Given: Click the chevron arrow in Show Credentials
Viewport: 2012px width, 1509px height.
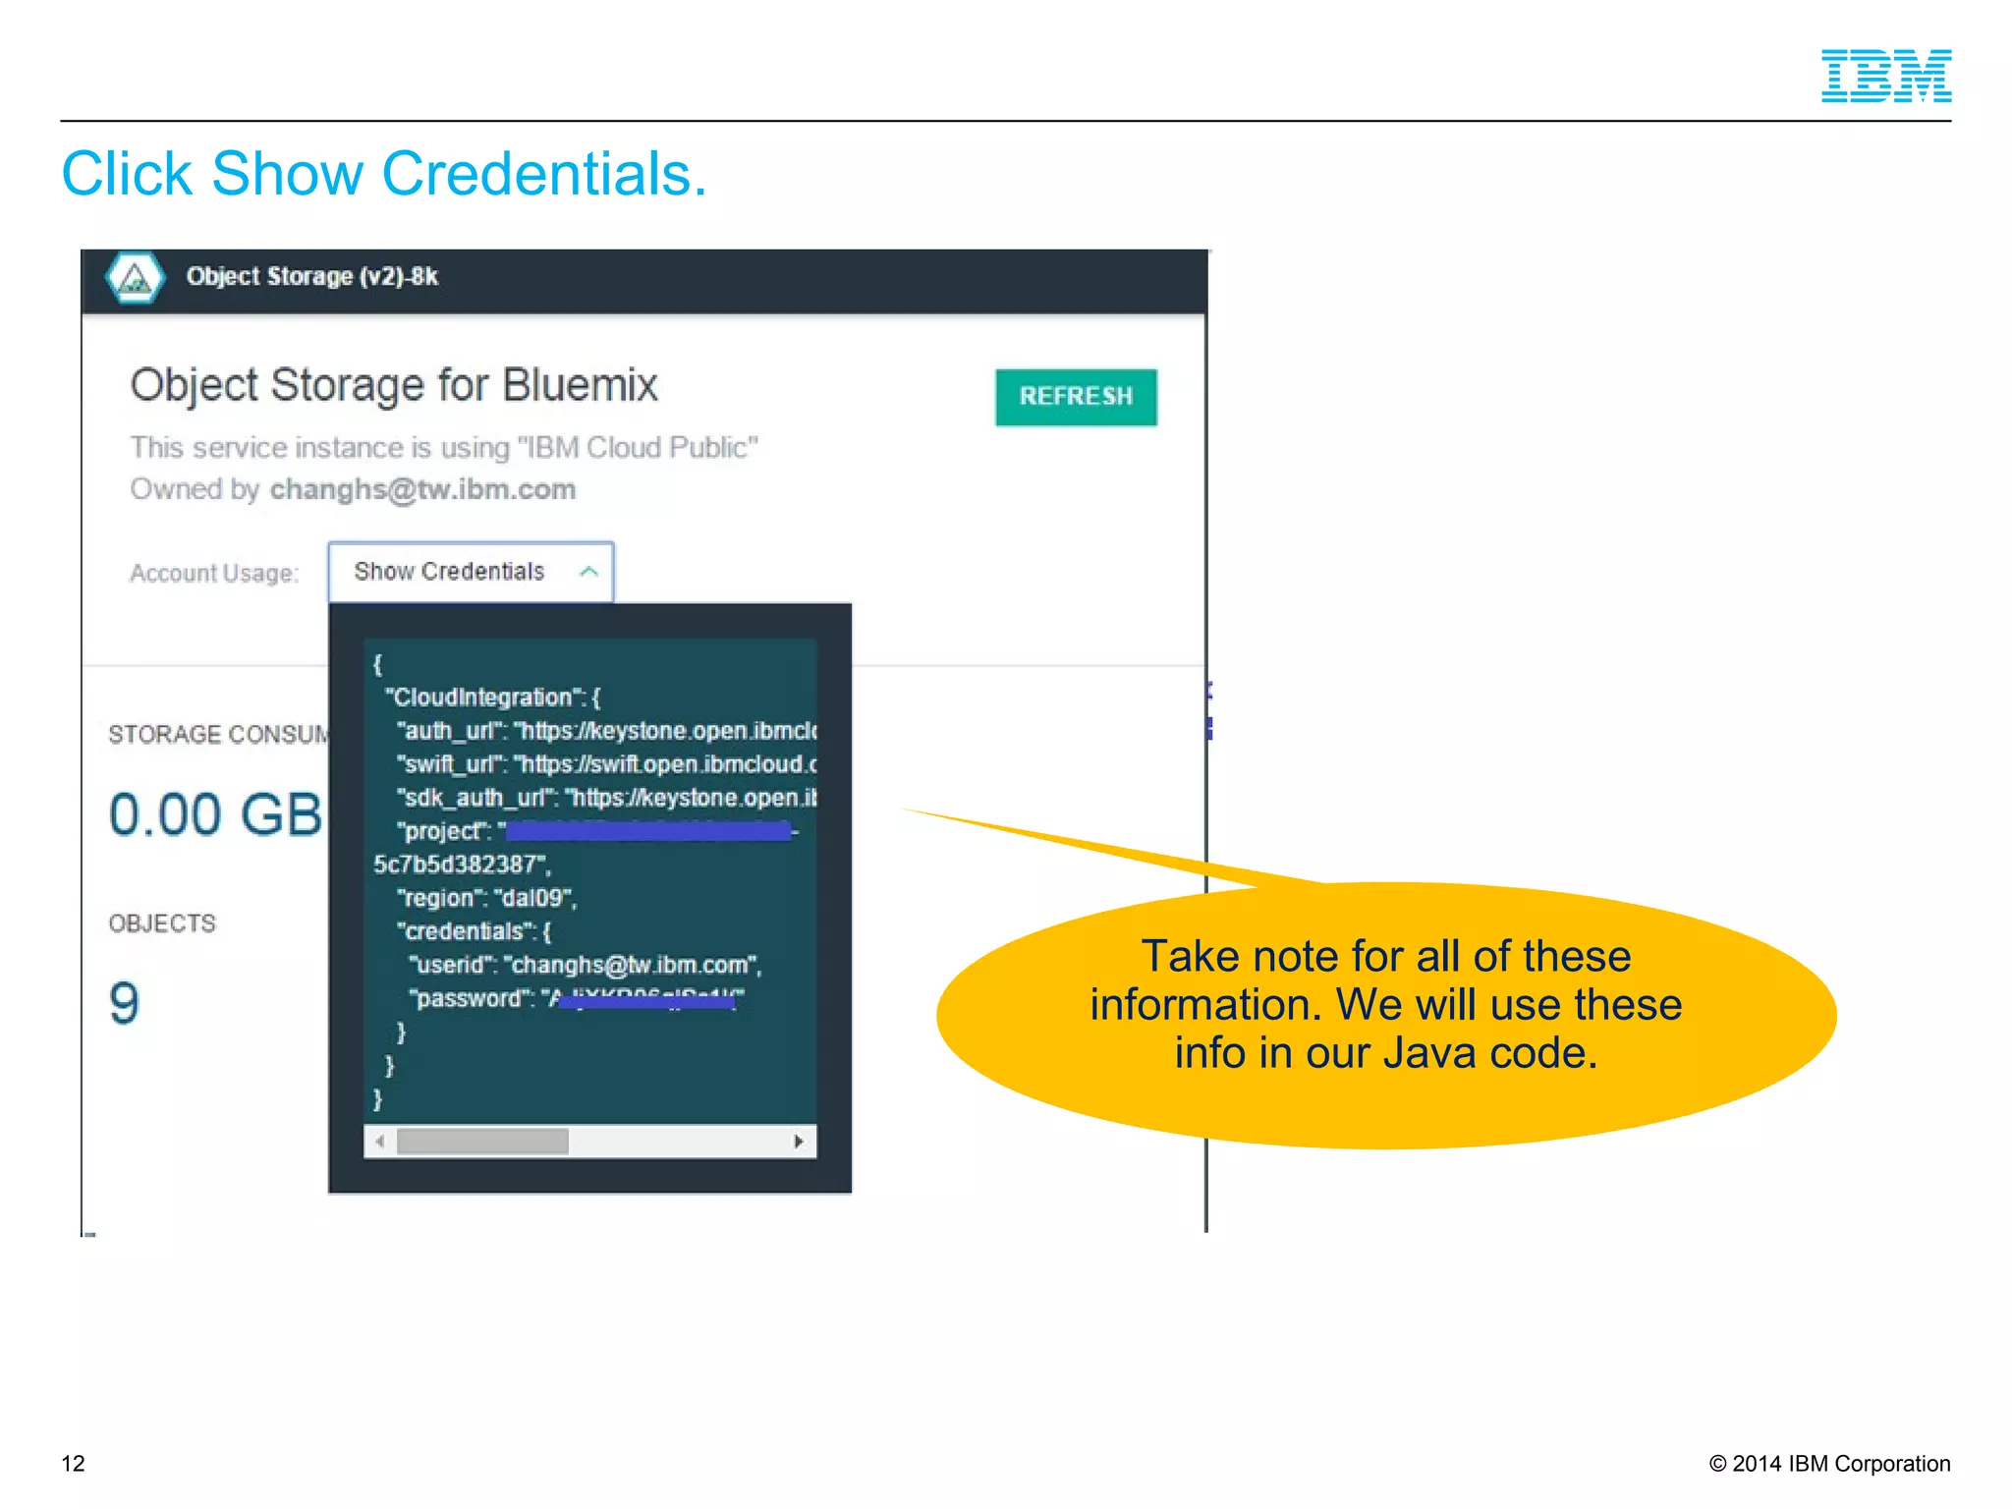Looking at the screenshot, I should [x=588, y=572].
